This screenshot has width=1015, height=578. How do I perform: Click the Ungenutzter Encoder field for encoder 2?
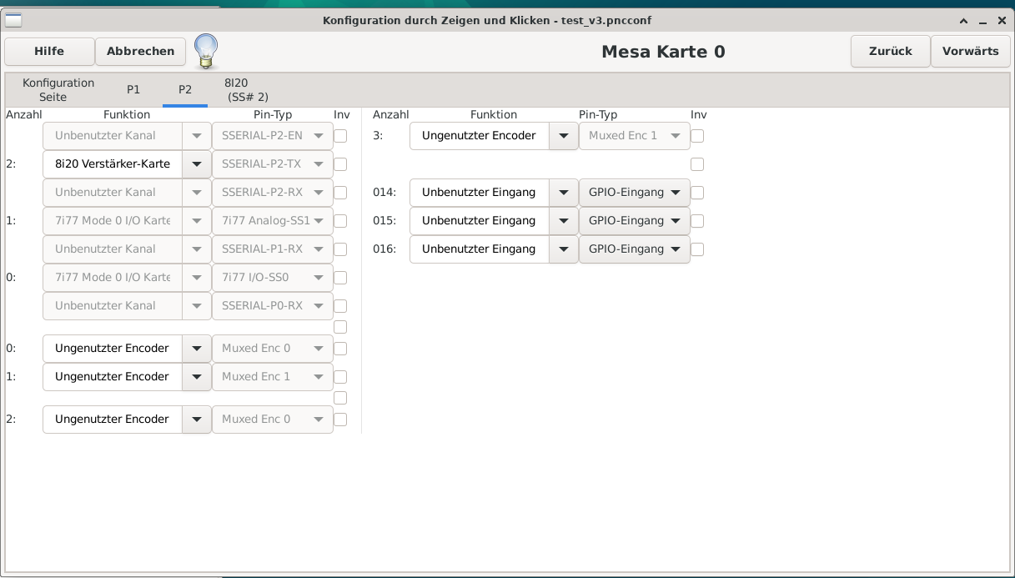[112, 420]
